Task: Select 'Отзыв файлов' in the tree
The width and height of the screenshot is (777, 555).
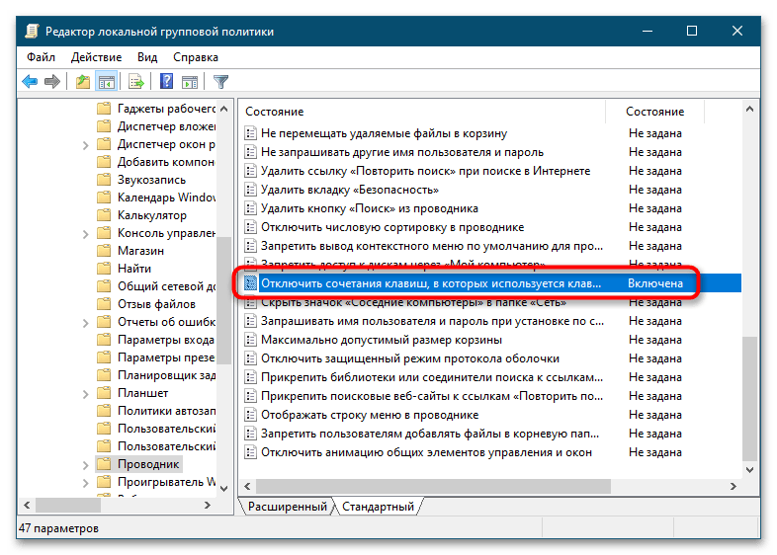Action: (156, 304)
